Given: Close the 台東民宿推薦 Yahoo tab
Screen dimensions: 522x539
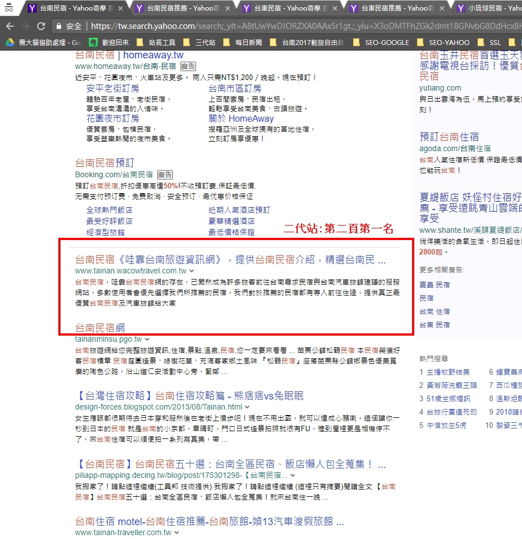Looking at the screenshot, I should (x=442, y=8).
